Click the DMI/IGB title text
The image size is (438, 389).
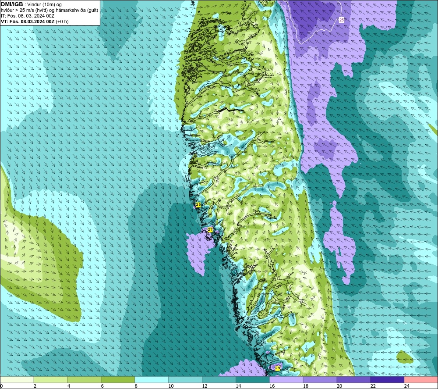click(12, 4)
